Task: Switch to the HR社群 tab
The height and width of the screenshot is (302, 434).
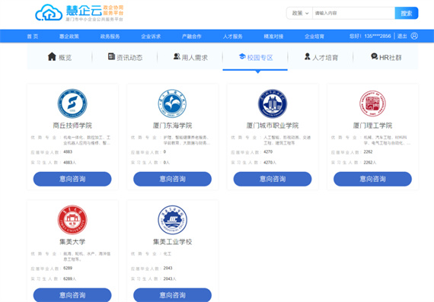Action: pos(386,57)
